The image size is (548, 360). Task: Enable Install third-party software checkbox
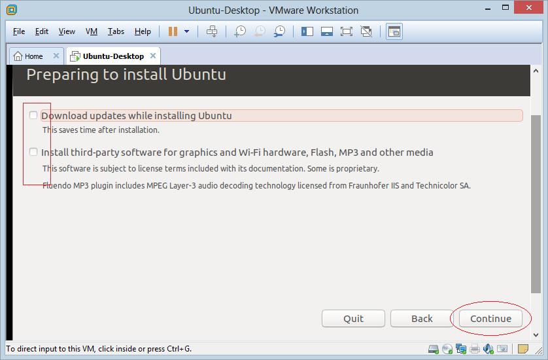coord(33,152)
